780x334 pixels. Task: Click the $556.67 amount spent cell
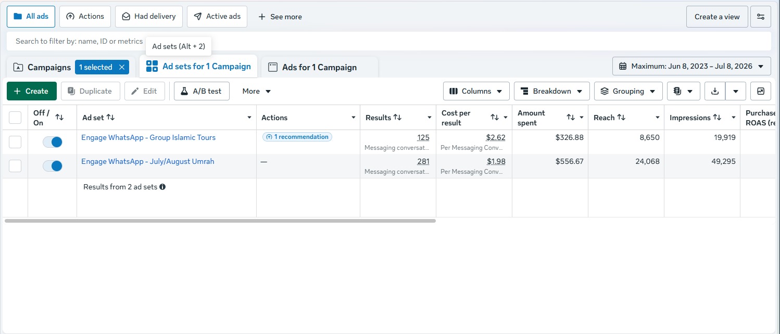(x=569, y=161)
